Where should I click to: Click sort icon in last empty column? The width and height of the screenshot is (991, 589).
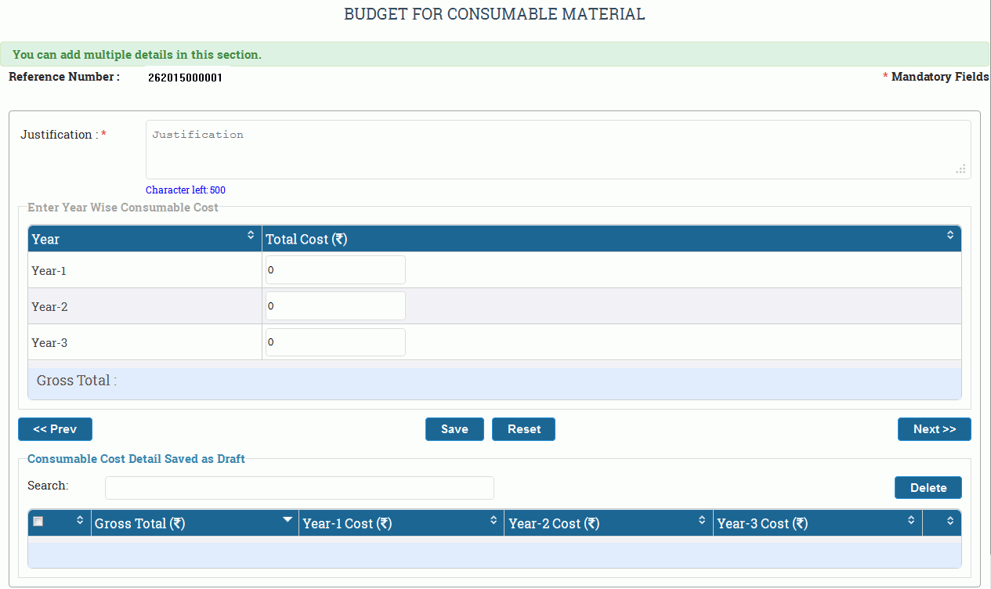click(950, 520)
